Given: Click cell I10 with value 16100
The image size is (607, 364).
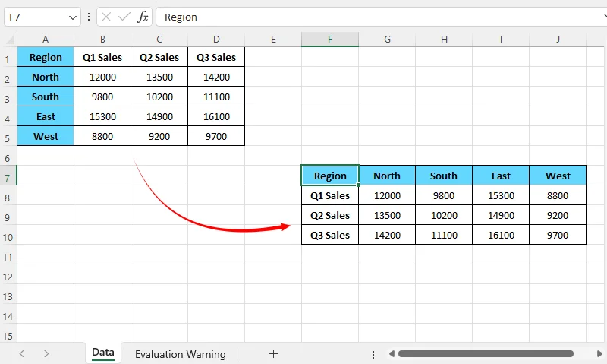Looking at the screenshot, I should pos(501,235).
